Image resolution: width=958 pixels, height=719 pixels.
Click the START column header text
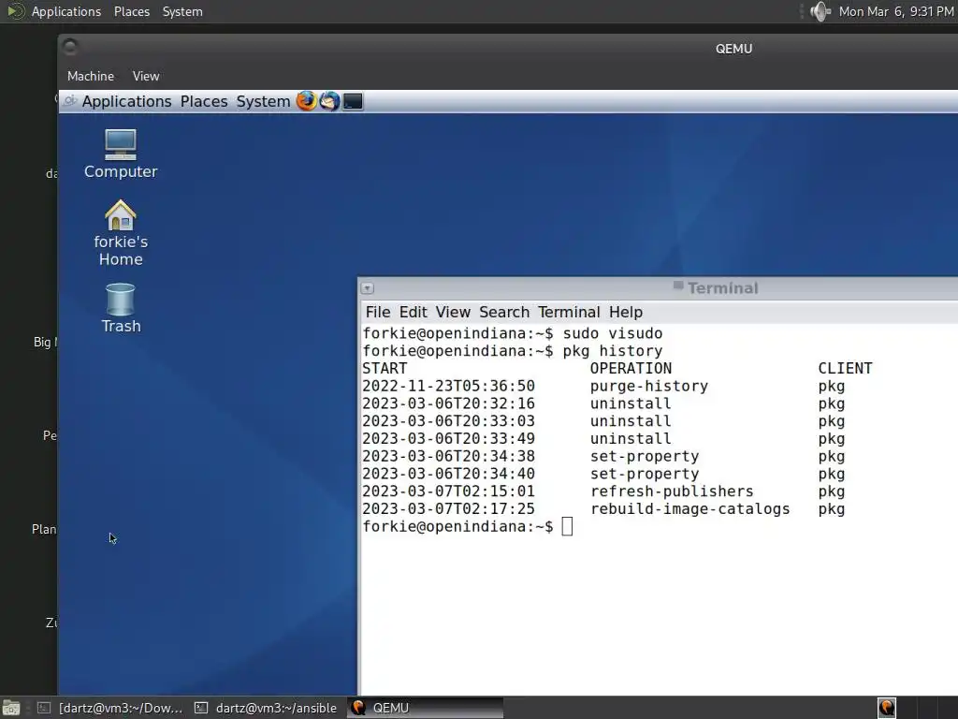(x=385, y=369)
